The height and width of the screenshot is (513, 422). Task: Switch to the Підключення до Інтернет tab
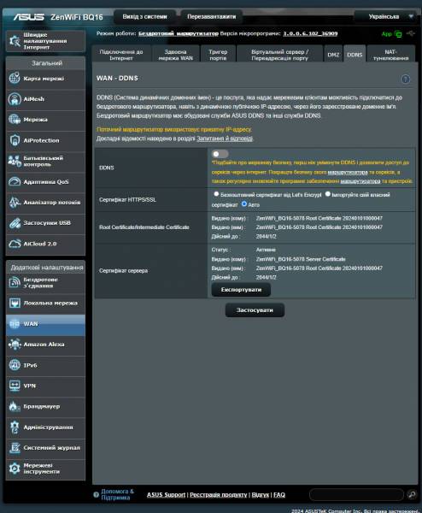(121, 55)
